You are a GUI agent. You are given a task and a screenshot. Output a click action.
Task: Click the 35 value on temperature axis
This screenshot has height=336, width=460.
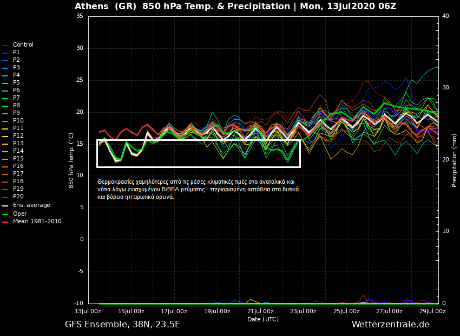point(80,16)
